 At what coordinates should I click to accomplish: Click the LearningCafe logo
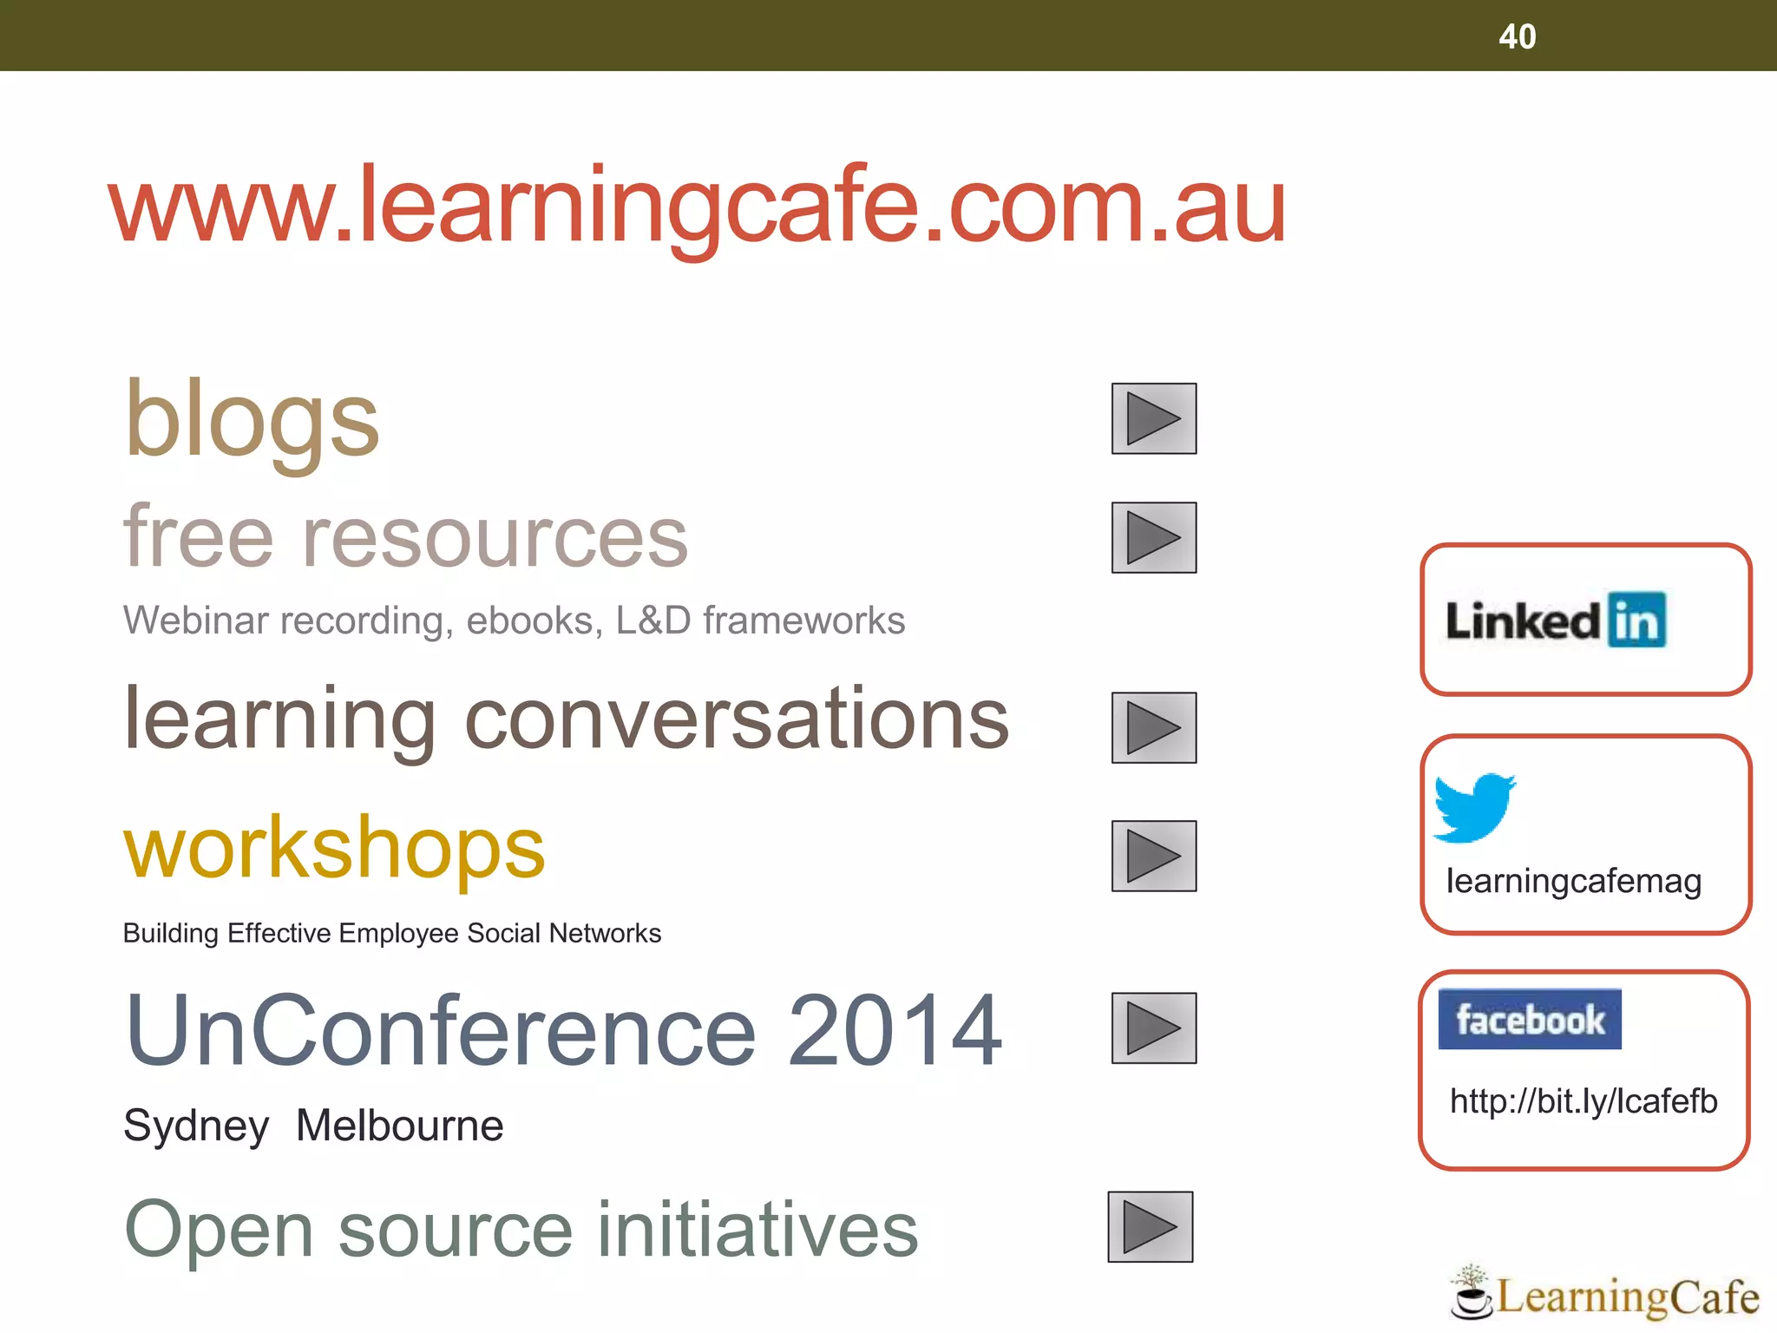[x=1605, y=1294]
